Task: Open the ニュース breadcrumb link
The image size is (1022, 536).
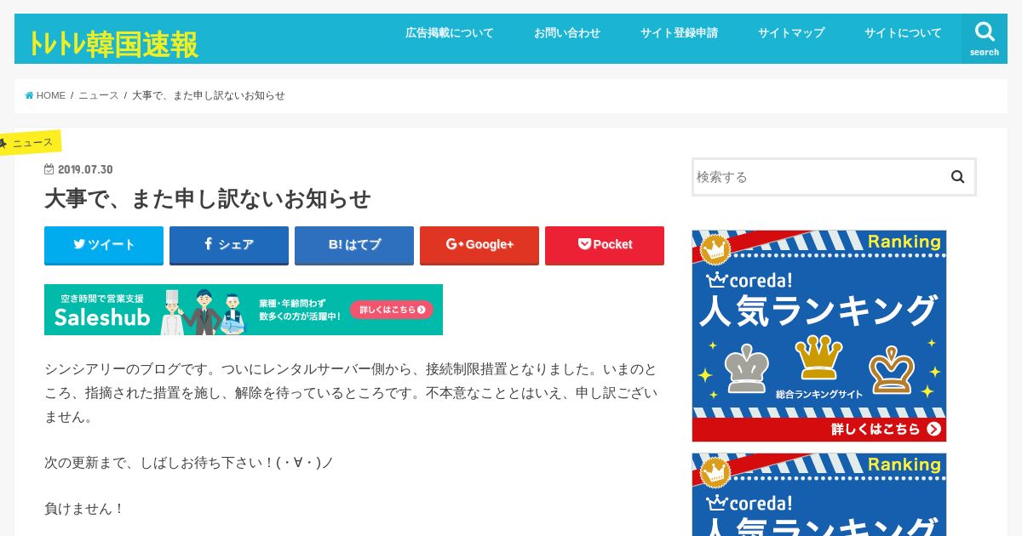Action: pos(99,95)
